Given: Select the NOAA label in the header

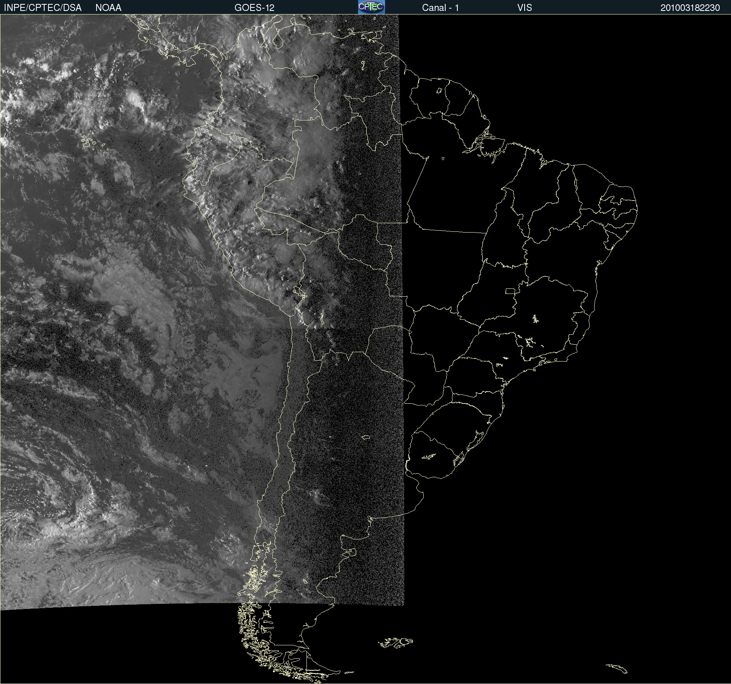Looking at the screenshot, I should pos(108,8).
